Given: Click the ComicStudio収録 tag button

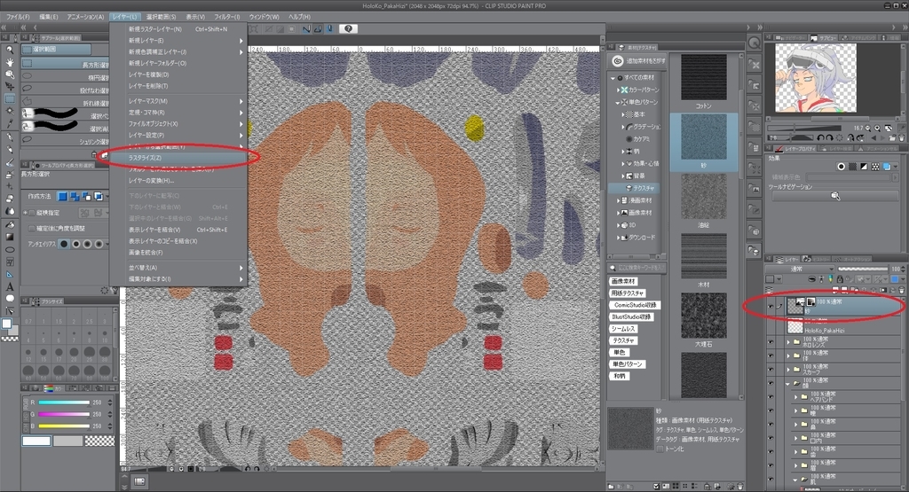Looking at the screenshot, I should point(636,304).
